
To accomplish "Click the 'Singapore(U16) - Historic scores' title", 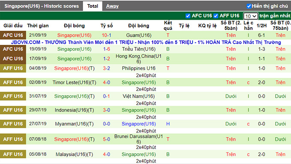I will pos(42,6).
